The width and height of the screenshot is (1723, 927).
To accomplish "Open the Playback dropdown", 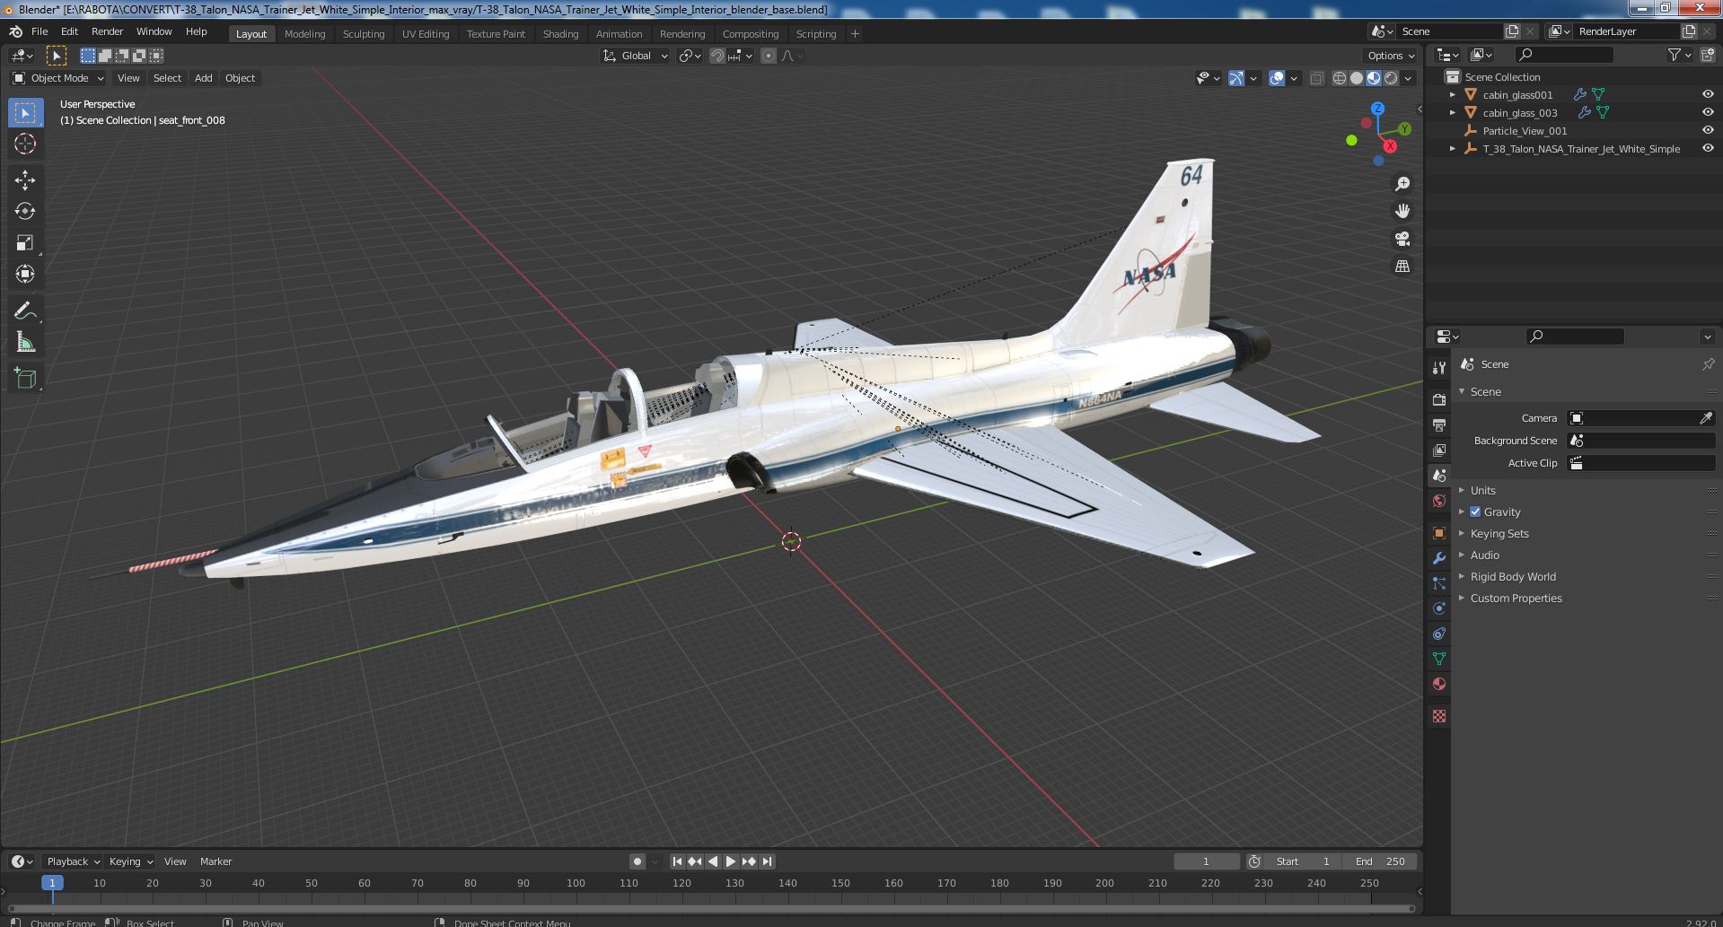I will pyautogui.click(x=72, y=861).
